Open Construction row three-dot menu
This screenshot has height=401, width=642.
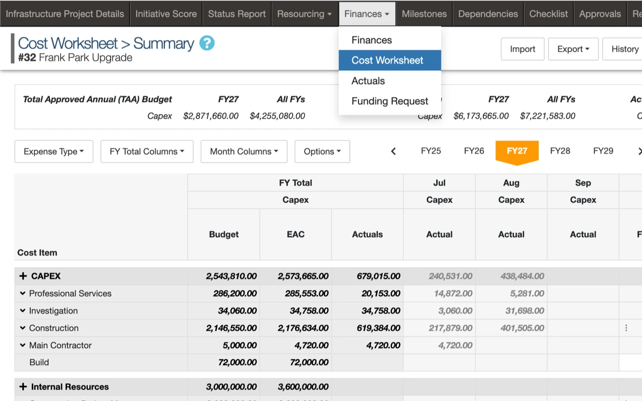626,328
